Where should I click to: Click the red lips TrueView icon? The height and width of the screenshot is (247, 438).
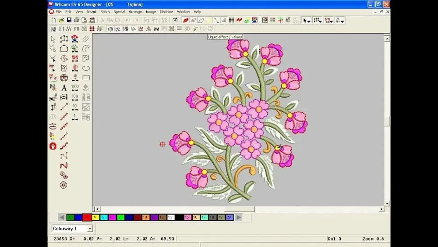pyautogui.click(x=186, y=20)
